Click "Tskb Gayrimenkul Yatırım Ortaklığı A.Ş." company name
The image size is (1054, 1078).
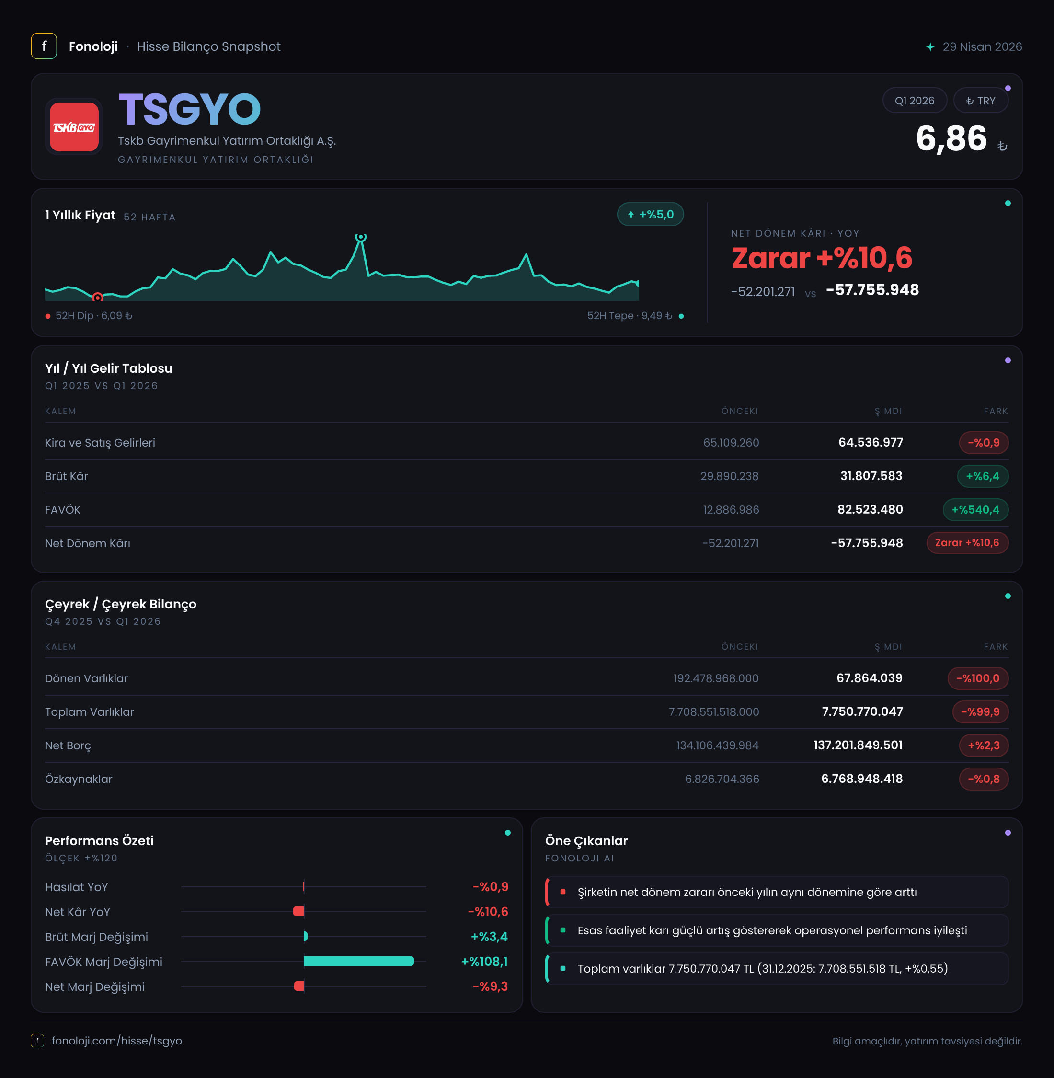(x=227, y=141)
